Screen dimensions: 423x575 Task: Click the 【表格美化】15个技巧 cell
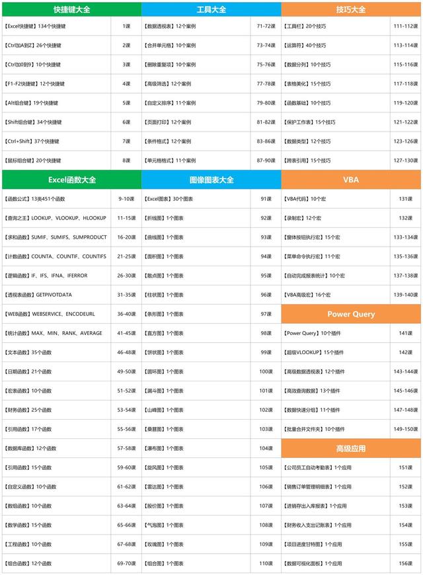(336, 84)
